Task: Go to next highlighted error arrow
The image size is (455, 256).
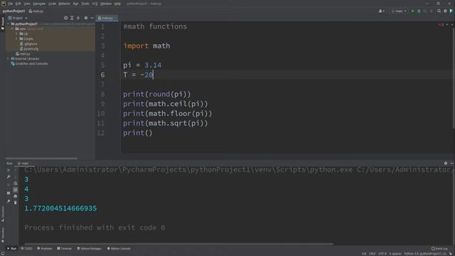Action: pyautogui.click(x=452, y=25)
